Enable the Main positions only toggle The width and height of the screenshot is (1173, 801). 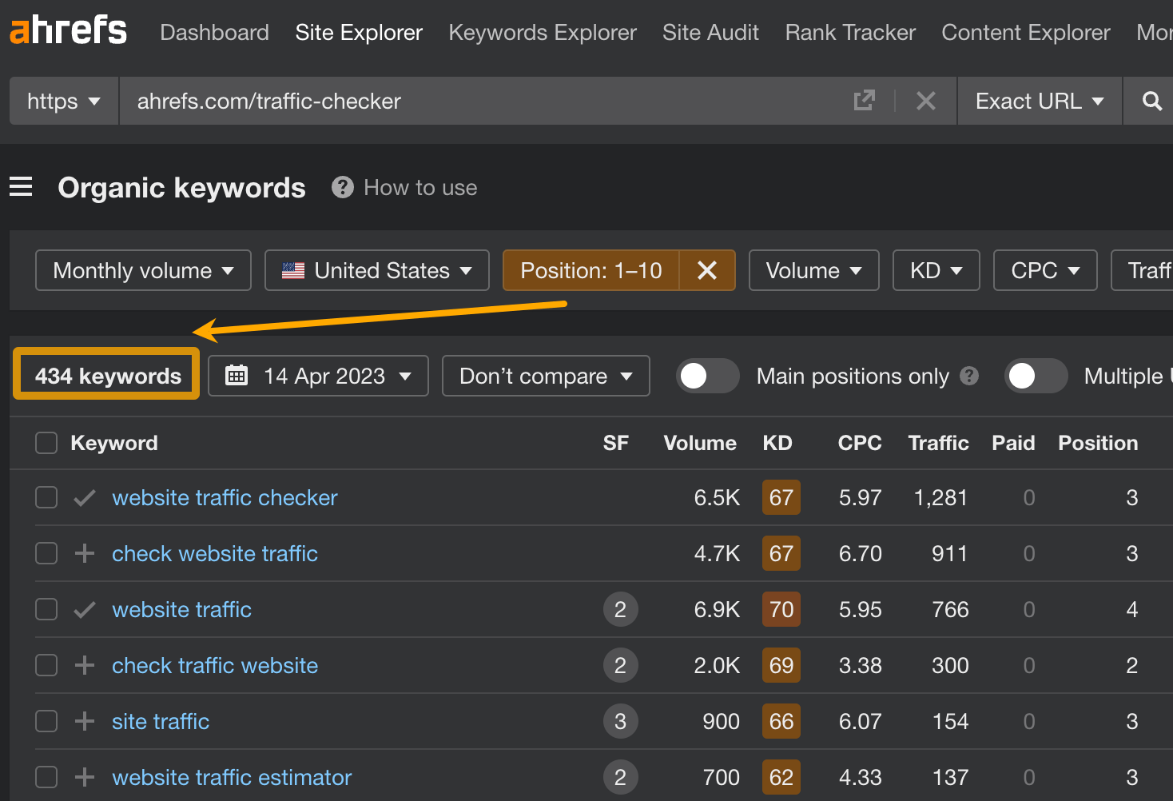(x=707, y=376)
